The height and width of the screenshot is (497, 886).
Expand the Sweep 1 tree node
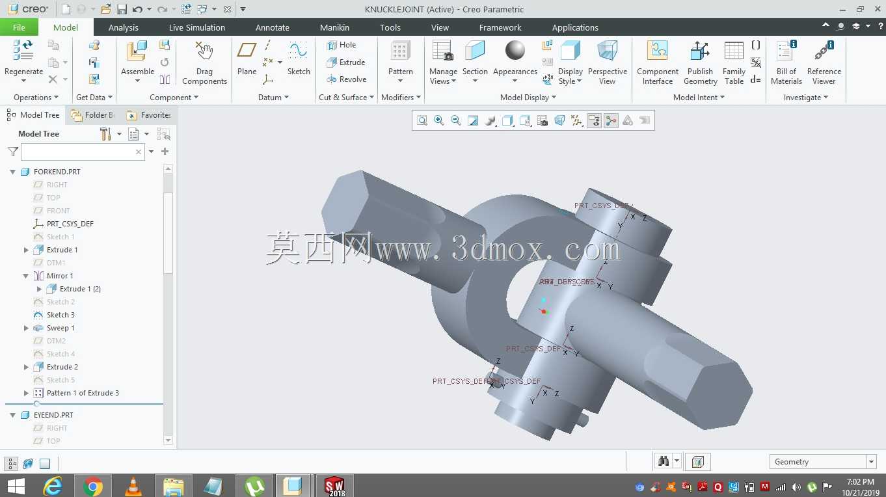click(x=26, y=328)
